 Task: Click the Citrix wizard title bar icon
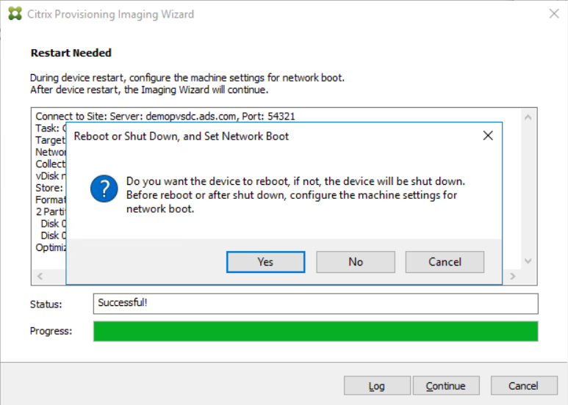[15, 14]
